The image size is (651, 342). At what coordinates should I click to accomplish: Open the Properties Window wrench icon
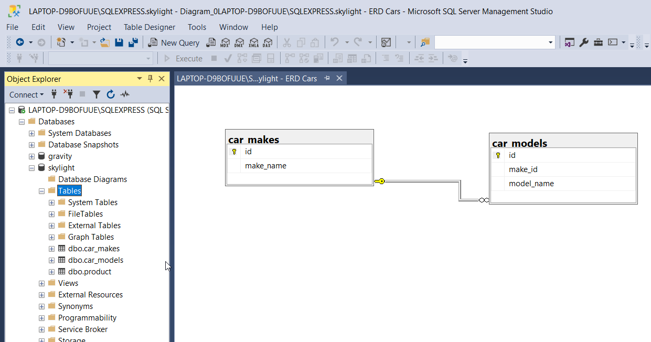[584, 42]
